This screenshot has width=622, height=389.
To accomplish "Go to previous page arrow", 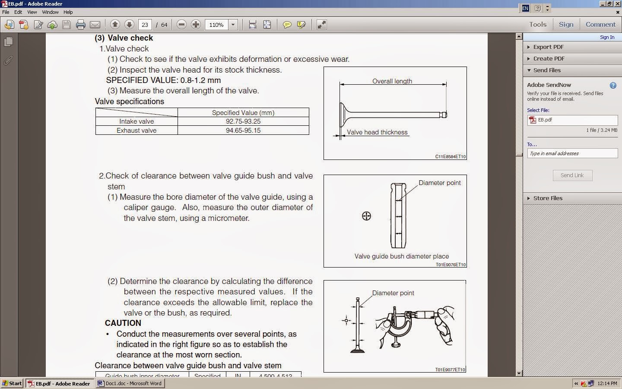I will (x=115, y=25).
